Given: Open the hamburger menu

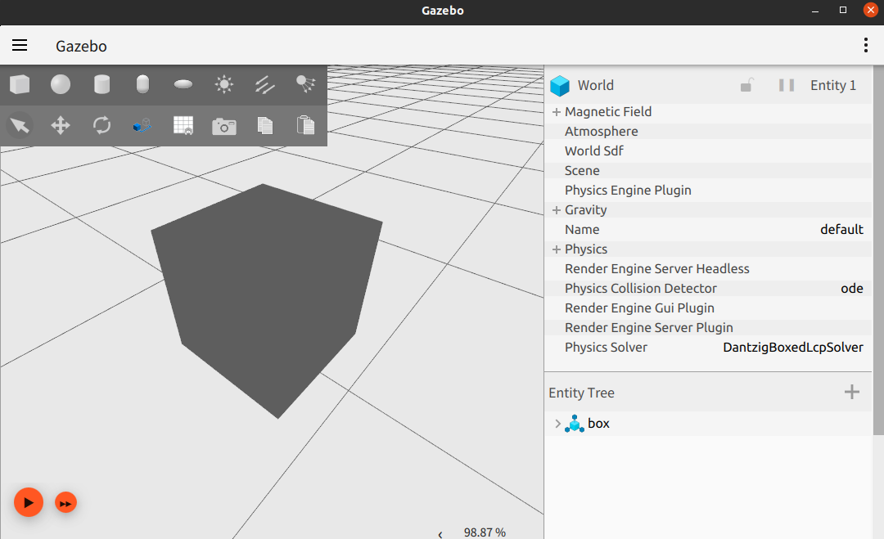Looking at the screenshot, I should 20,45.
